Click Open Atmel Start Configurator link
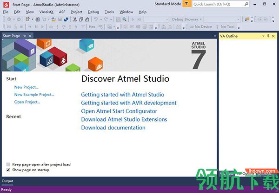The width and height of the screenshot is (279, 193). (x=119, y=111)
